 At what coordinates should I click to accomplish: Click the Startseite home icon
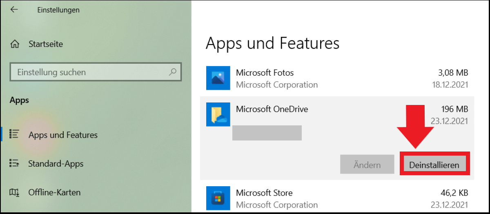(15, 44)
